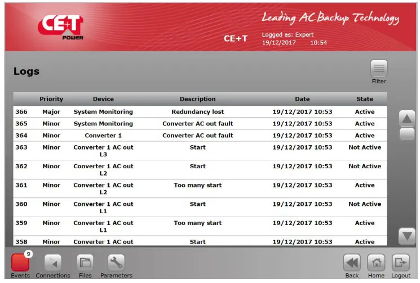The width and height of the screenshot is (420, 283).
Task: Click Not Active state of log 363
Action: coord(365,147)
